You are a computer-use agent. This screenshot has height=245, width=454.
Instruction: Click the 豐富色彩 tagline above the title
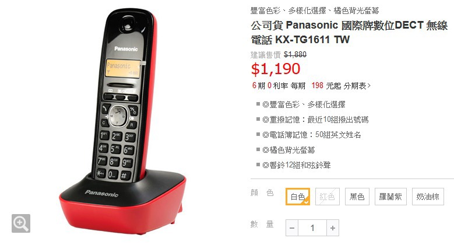coord(315,10)
